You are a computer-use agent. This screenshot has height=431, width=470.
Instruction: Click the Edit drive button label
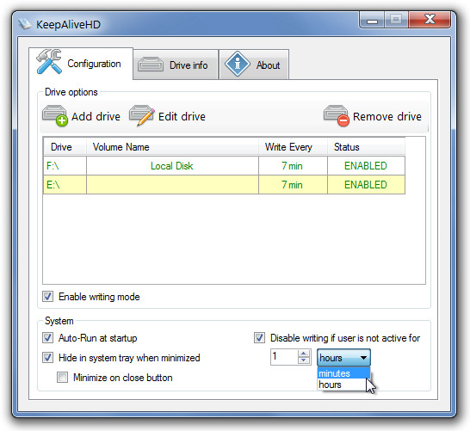pos(182,116)
